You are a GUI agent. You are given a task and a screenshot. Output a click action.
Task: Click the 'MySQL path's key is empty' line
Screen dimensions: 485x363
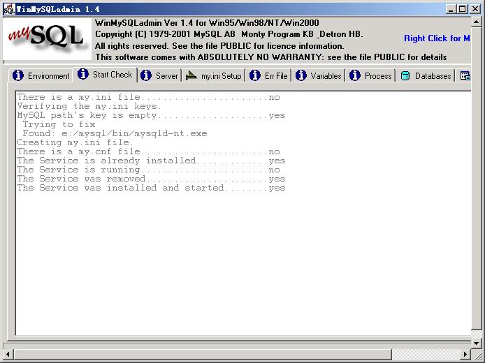(x=151, y=115)
